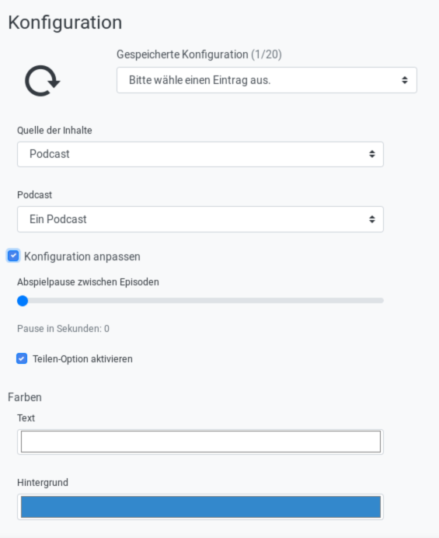Click the "Abspielpause zwischen Episoden" label

click(x=88, y=282)
